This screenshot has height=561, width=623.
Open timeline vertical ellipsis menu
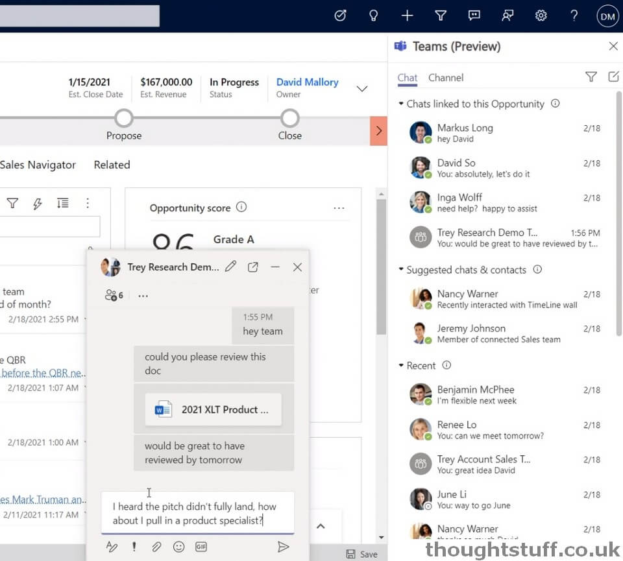pos(88,203)
